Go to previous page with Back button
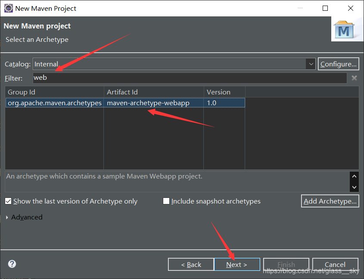The width and height of the screenshot is (364, 279). point(191,264)
